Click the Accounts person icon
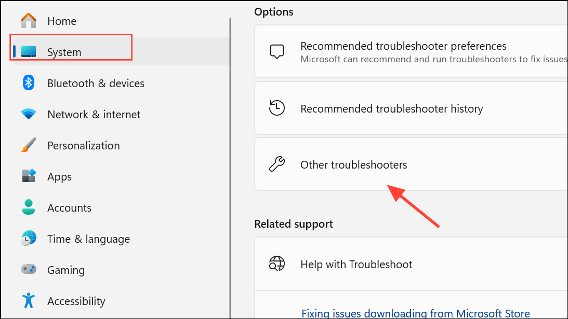Viewport: 568px width, 319px height. [x=28, y=207]
